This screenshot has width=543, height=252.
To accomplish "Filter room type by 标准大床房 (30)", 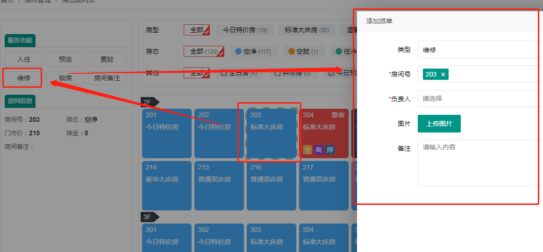I will coord(307,30).
